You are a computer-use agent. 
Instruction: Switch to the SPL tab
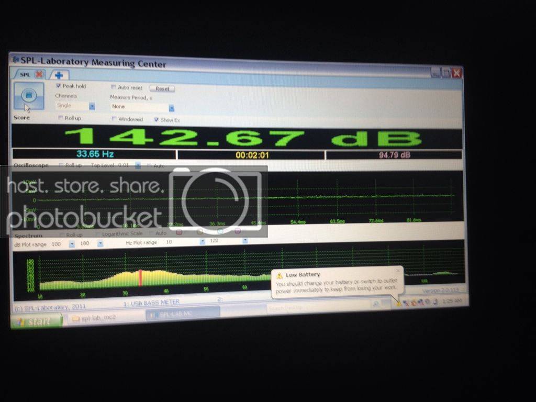click(x=25, y=74)
